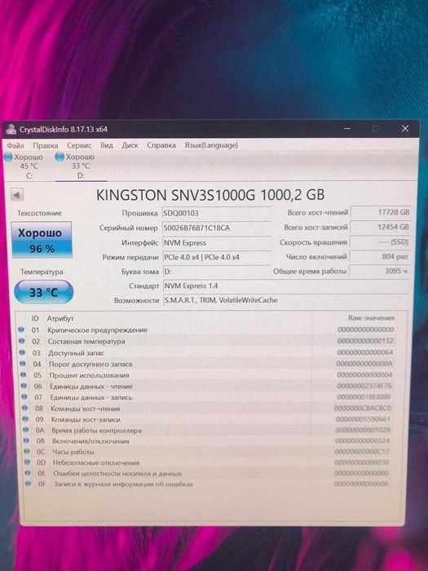
Task: Click the status dot for Единицы данных - запись
Action: coord(24,396)
